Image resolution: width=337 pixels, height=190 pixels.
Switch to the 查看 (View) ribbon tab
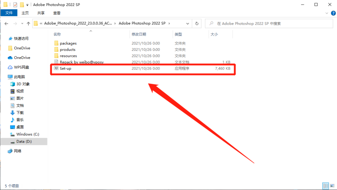click(56, 13)
